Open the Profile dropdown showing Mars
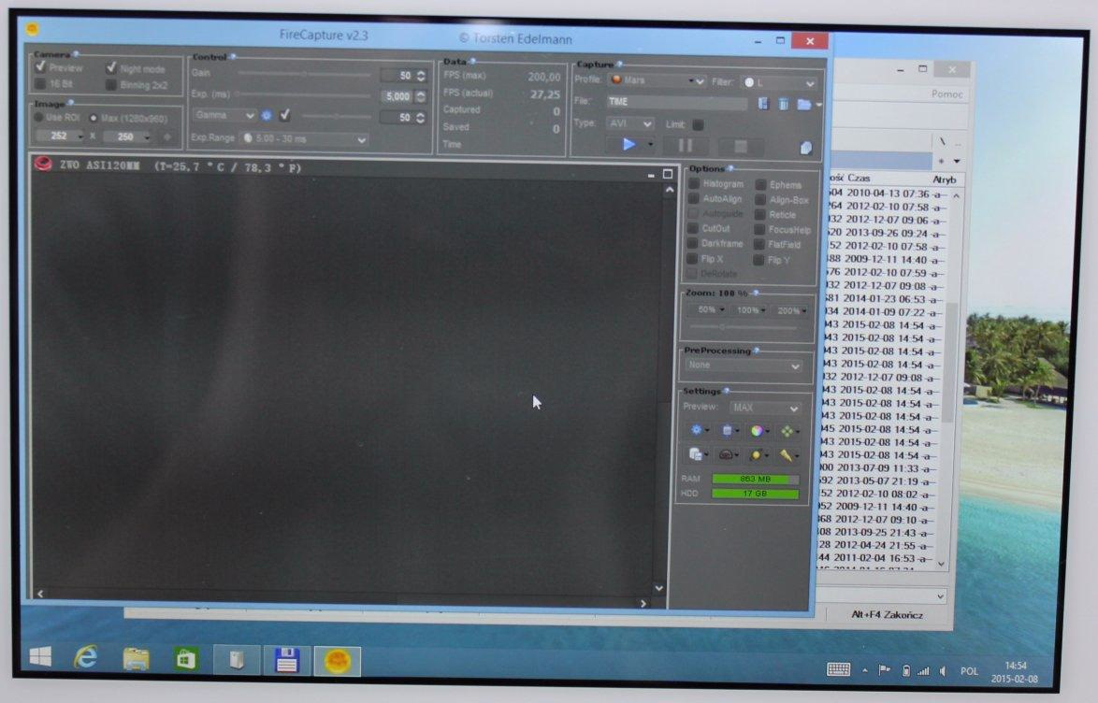 pyautogui.click(x=658, y=81)
